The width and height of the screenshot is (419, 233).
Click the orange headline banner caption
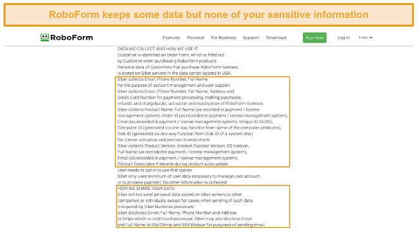tap(208, 15)
